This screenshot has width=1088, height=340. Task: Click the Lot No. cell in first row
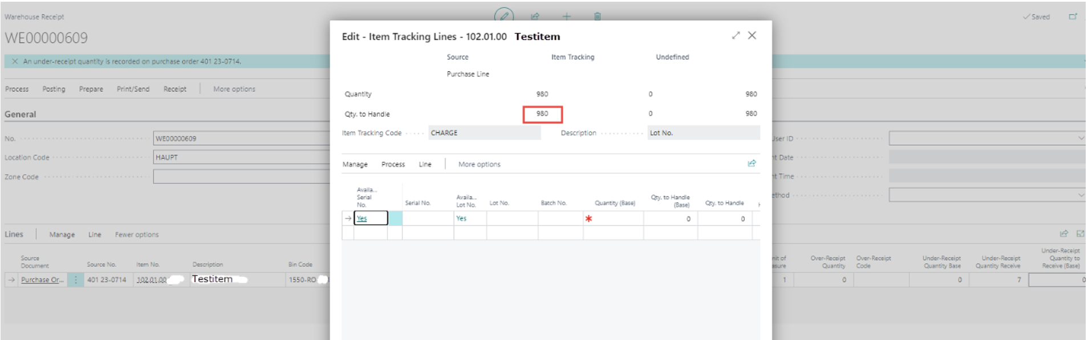tap(511, 218)
